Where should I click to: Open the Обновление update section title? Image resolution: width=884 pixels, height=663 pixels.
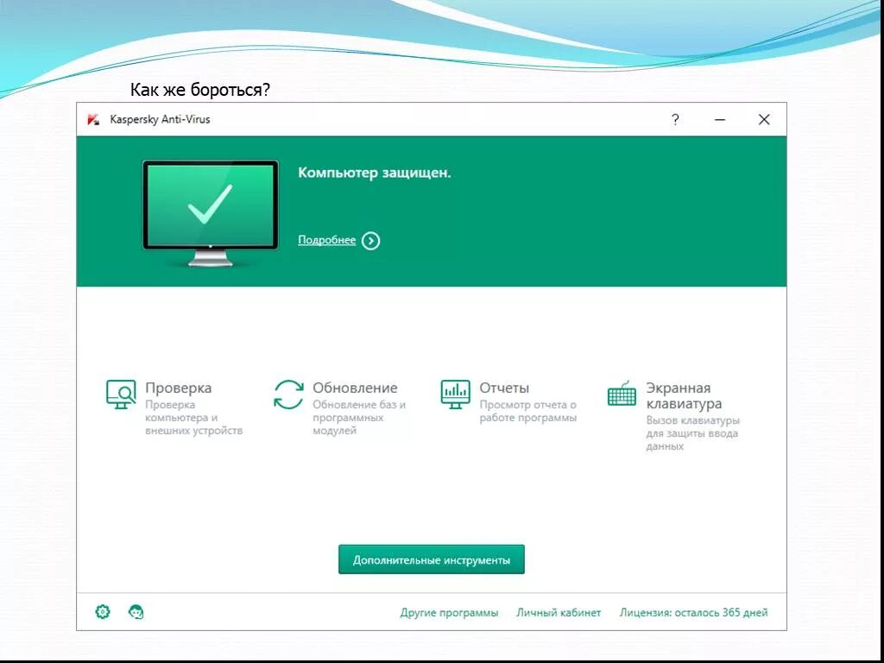pos(355,388)
